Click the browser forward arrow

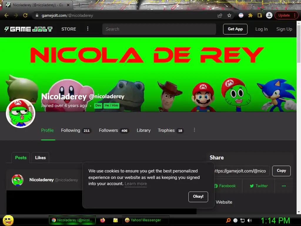point(16,15)
